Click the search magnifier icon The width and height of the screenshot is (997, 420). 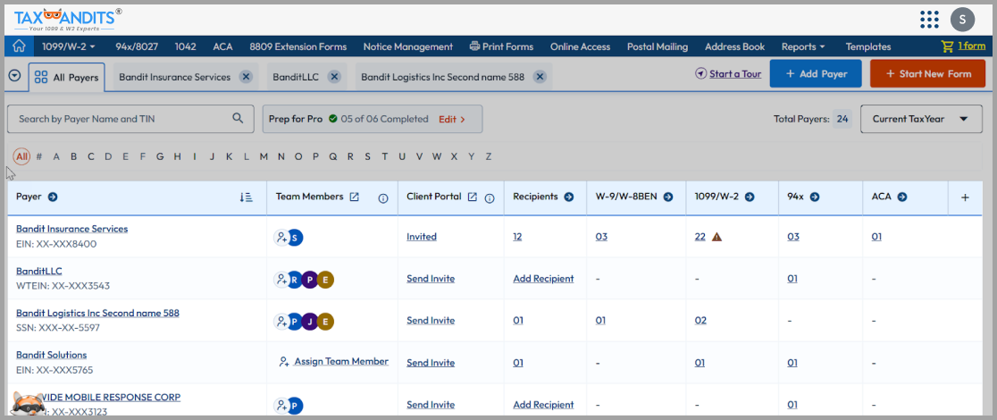(238, 118)
